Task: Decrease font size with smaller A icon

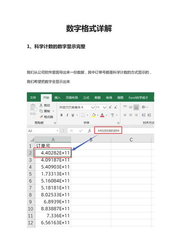Action: (x=115, y=107)
